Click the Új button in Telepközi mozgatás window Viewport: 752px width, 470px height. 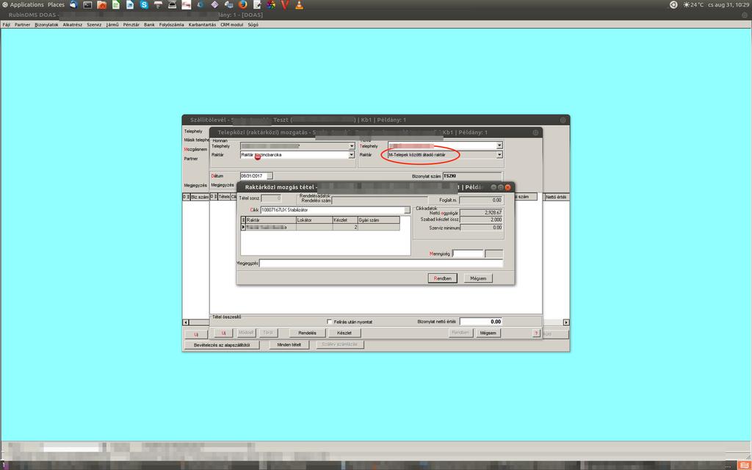(x=223, y=333)
